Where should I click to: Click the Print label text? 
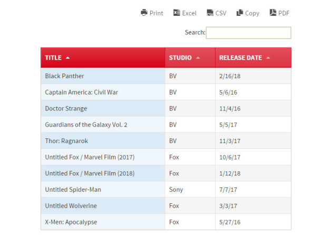[157, 13]
